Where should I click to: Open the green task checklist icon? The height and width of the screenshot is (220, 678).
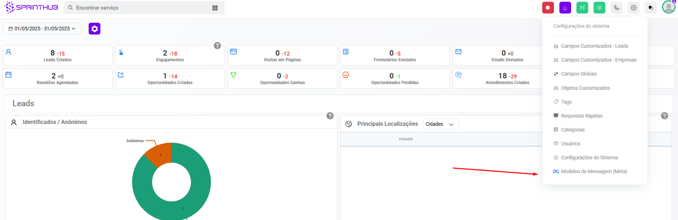coord(582,8)
